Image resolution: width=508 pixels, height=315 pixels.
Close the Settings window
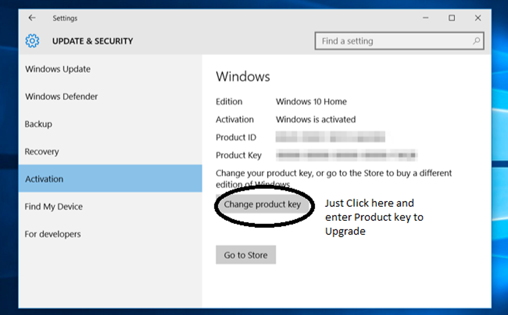tap(478, 18)
